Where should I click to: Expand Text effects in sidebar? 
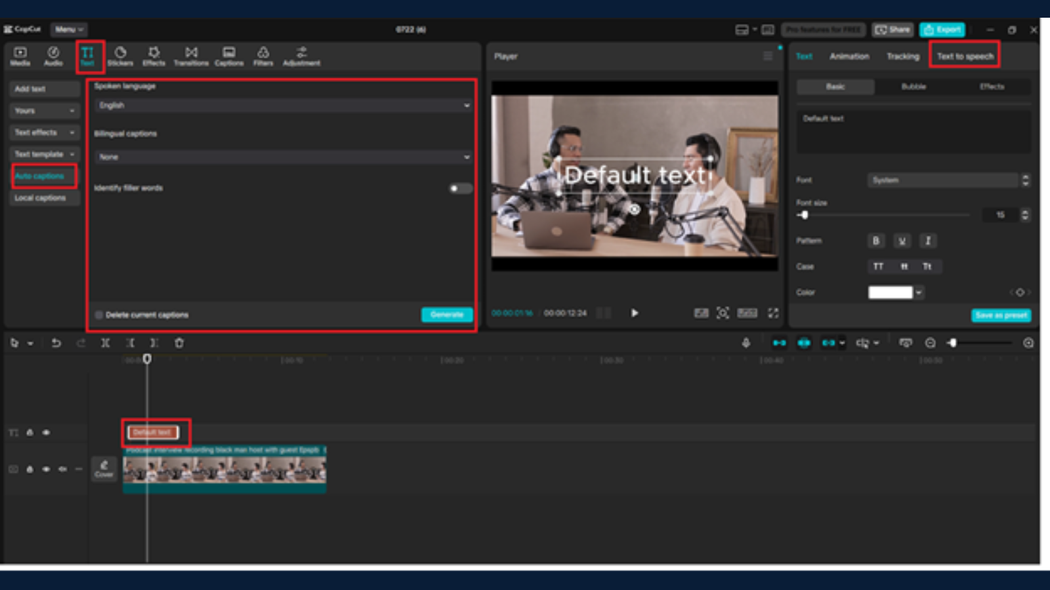click(x=45, y=132)
